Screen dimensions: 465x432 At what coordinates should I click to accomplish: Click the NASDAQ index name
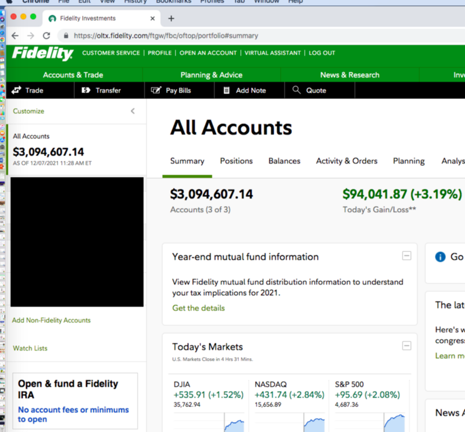click(x=270, y=384)
